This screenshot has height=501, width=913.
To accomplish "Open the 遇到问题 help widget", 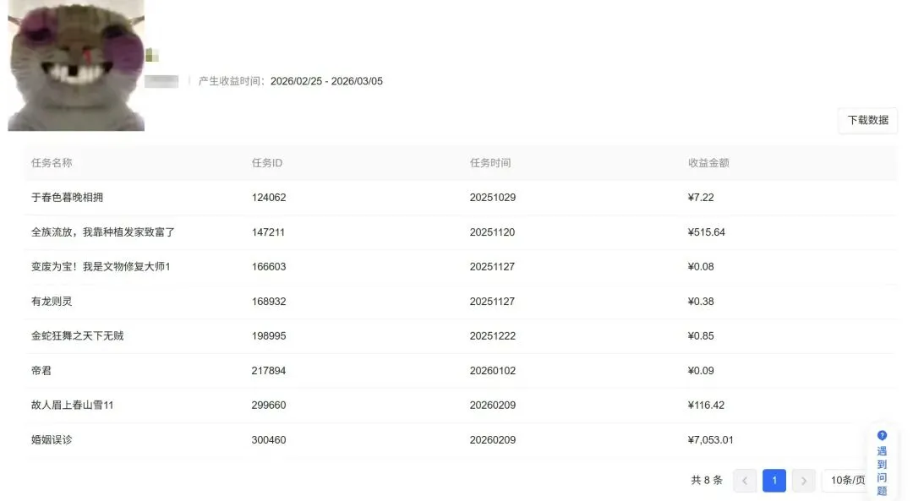I will [x=882, y=464].
